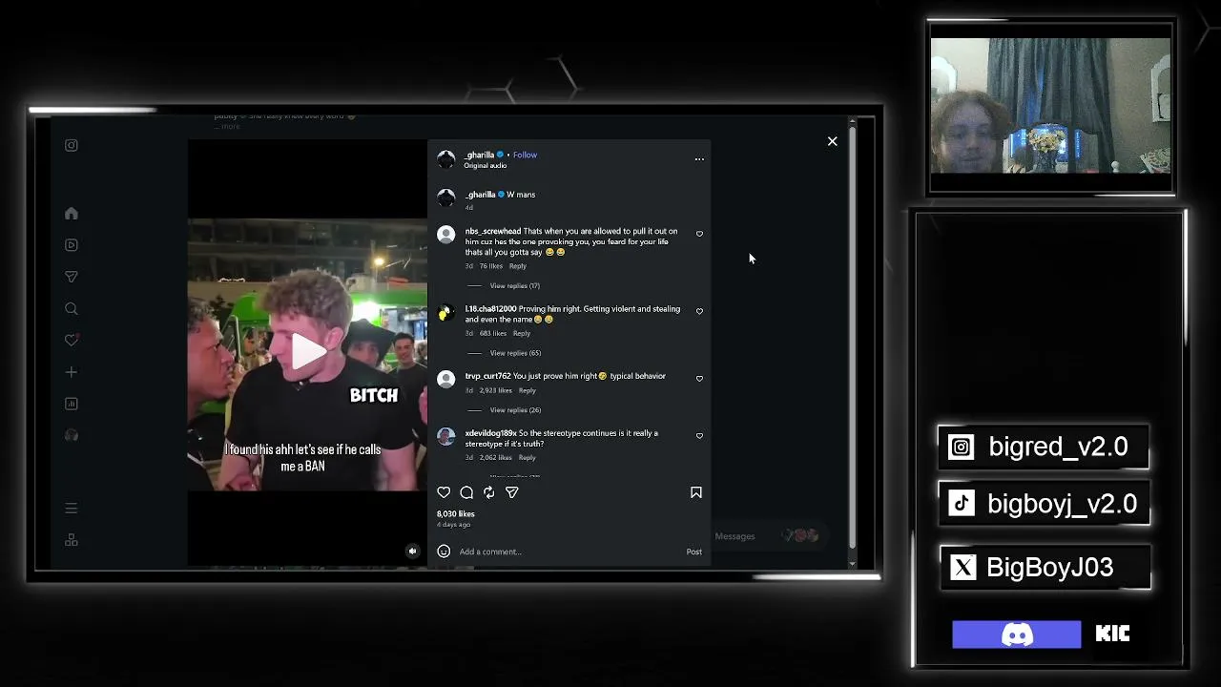Viewport: 1221px width, 687px height.
Task: Expand View replies (26)
Action: tap(515, 410)
